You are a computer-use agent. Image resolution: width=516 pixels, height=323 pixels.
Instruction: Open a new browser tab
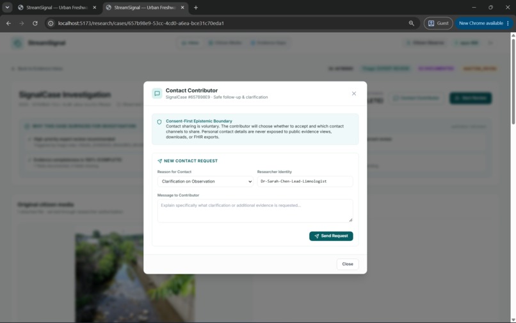click(196, 8)
